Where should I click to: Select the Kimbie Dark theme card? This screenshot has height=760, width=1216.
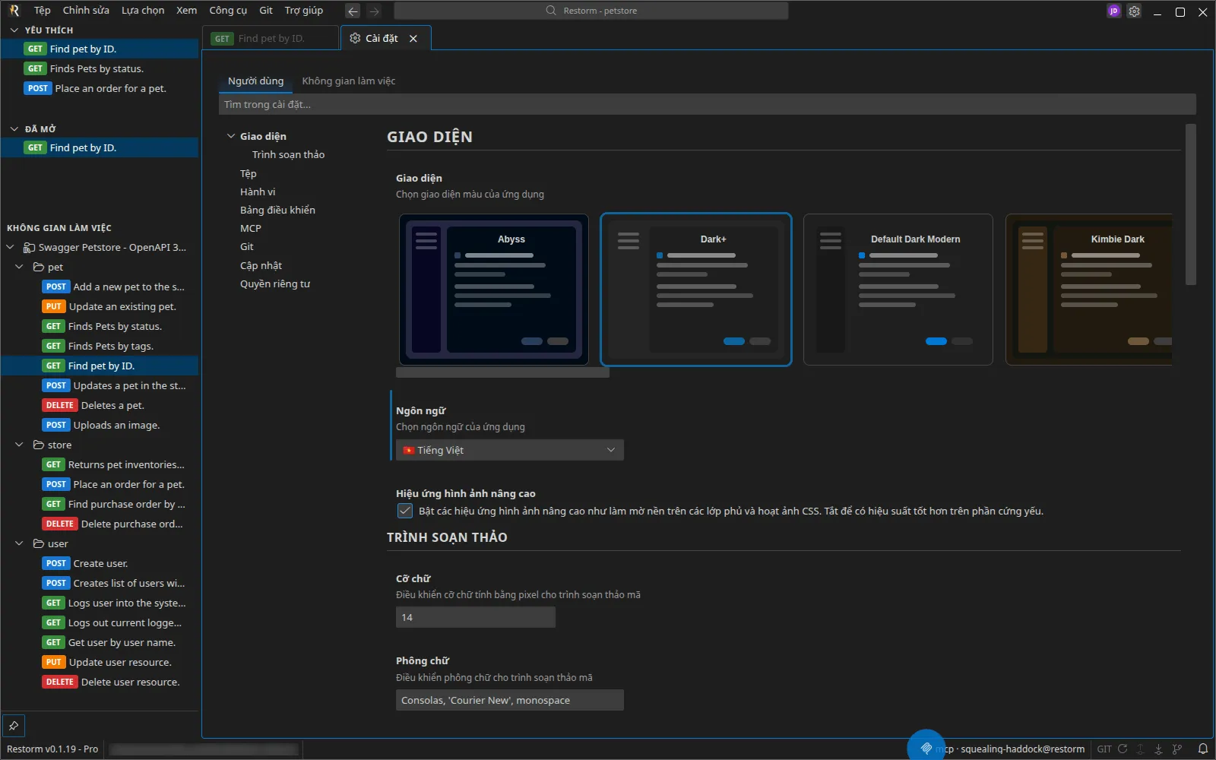pos(1089,290)
